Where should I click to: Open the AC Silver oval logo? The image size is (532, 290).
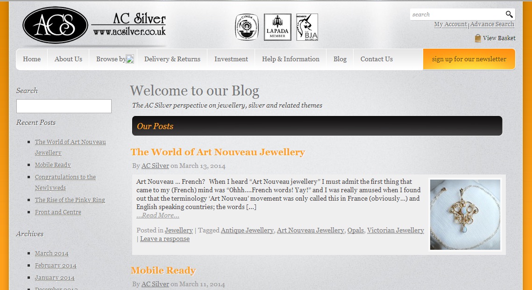[x=55, y=25]
